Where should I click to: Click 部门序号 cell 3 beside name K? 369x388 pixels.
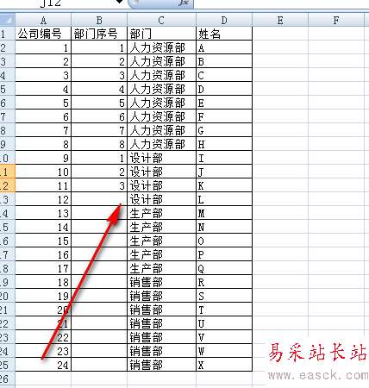pos(99,185)
